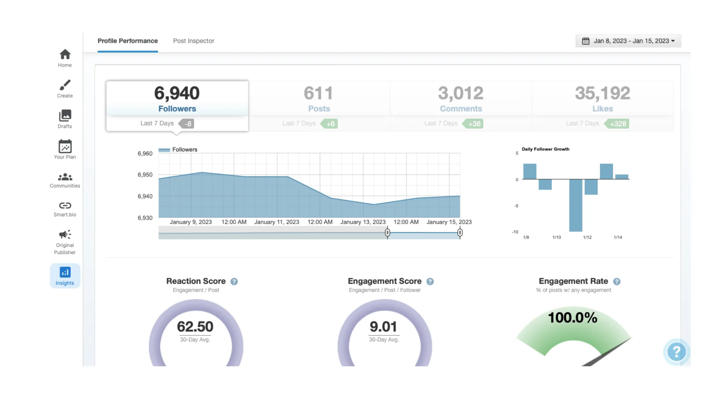Click the 1/8 bar chart label

coord(526,237)
